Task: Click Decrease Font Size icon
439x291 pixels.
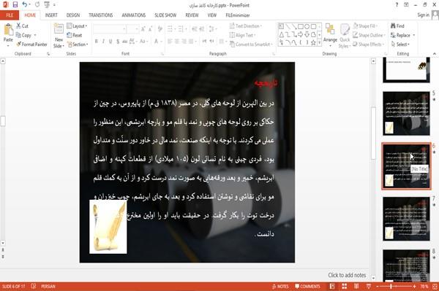Action: pos(151,29)
